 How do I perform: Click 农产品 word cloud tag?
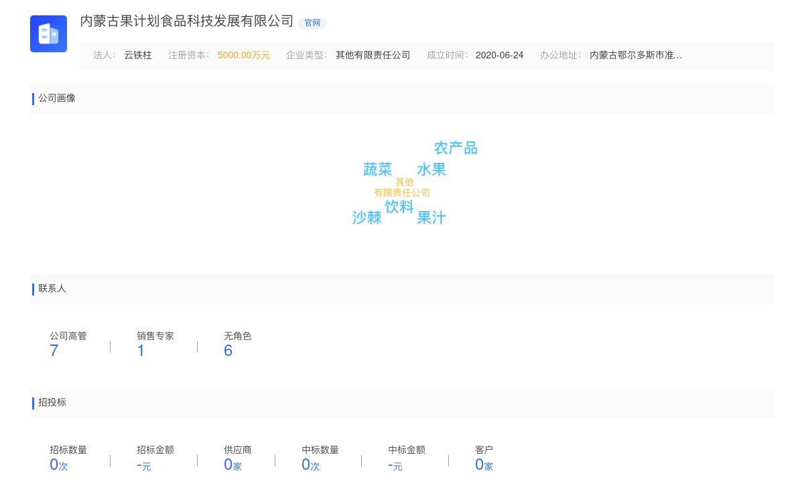pos(456,148)
